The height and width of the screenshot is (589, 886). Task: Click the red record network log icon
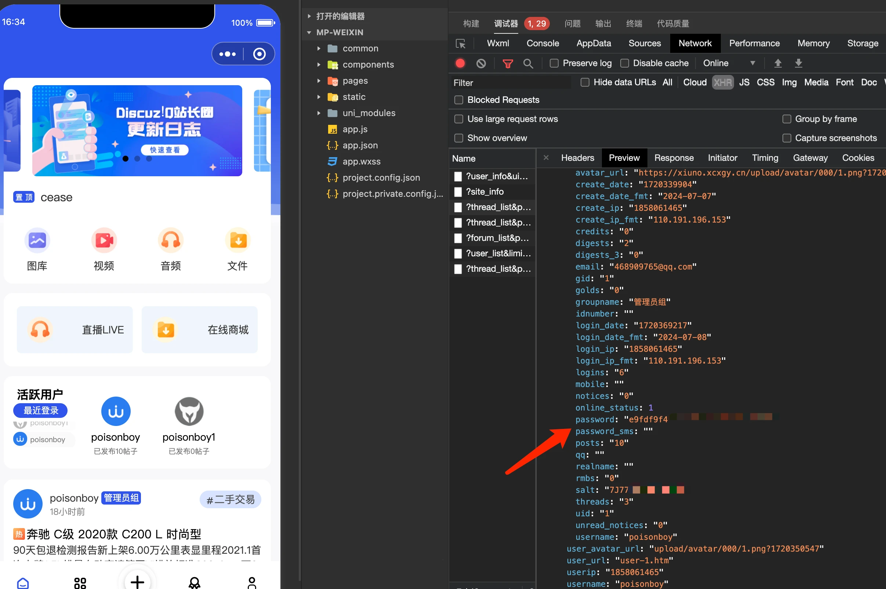tap(460, 63)
